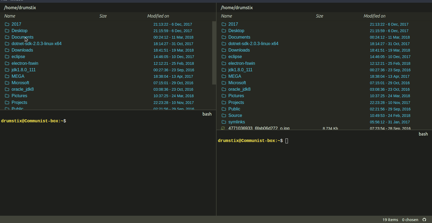Select the electron-fswin folder name in the left pane
The height and width of the screenshot is (223, 432).
coord(25,63)
